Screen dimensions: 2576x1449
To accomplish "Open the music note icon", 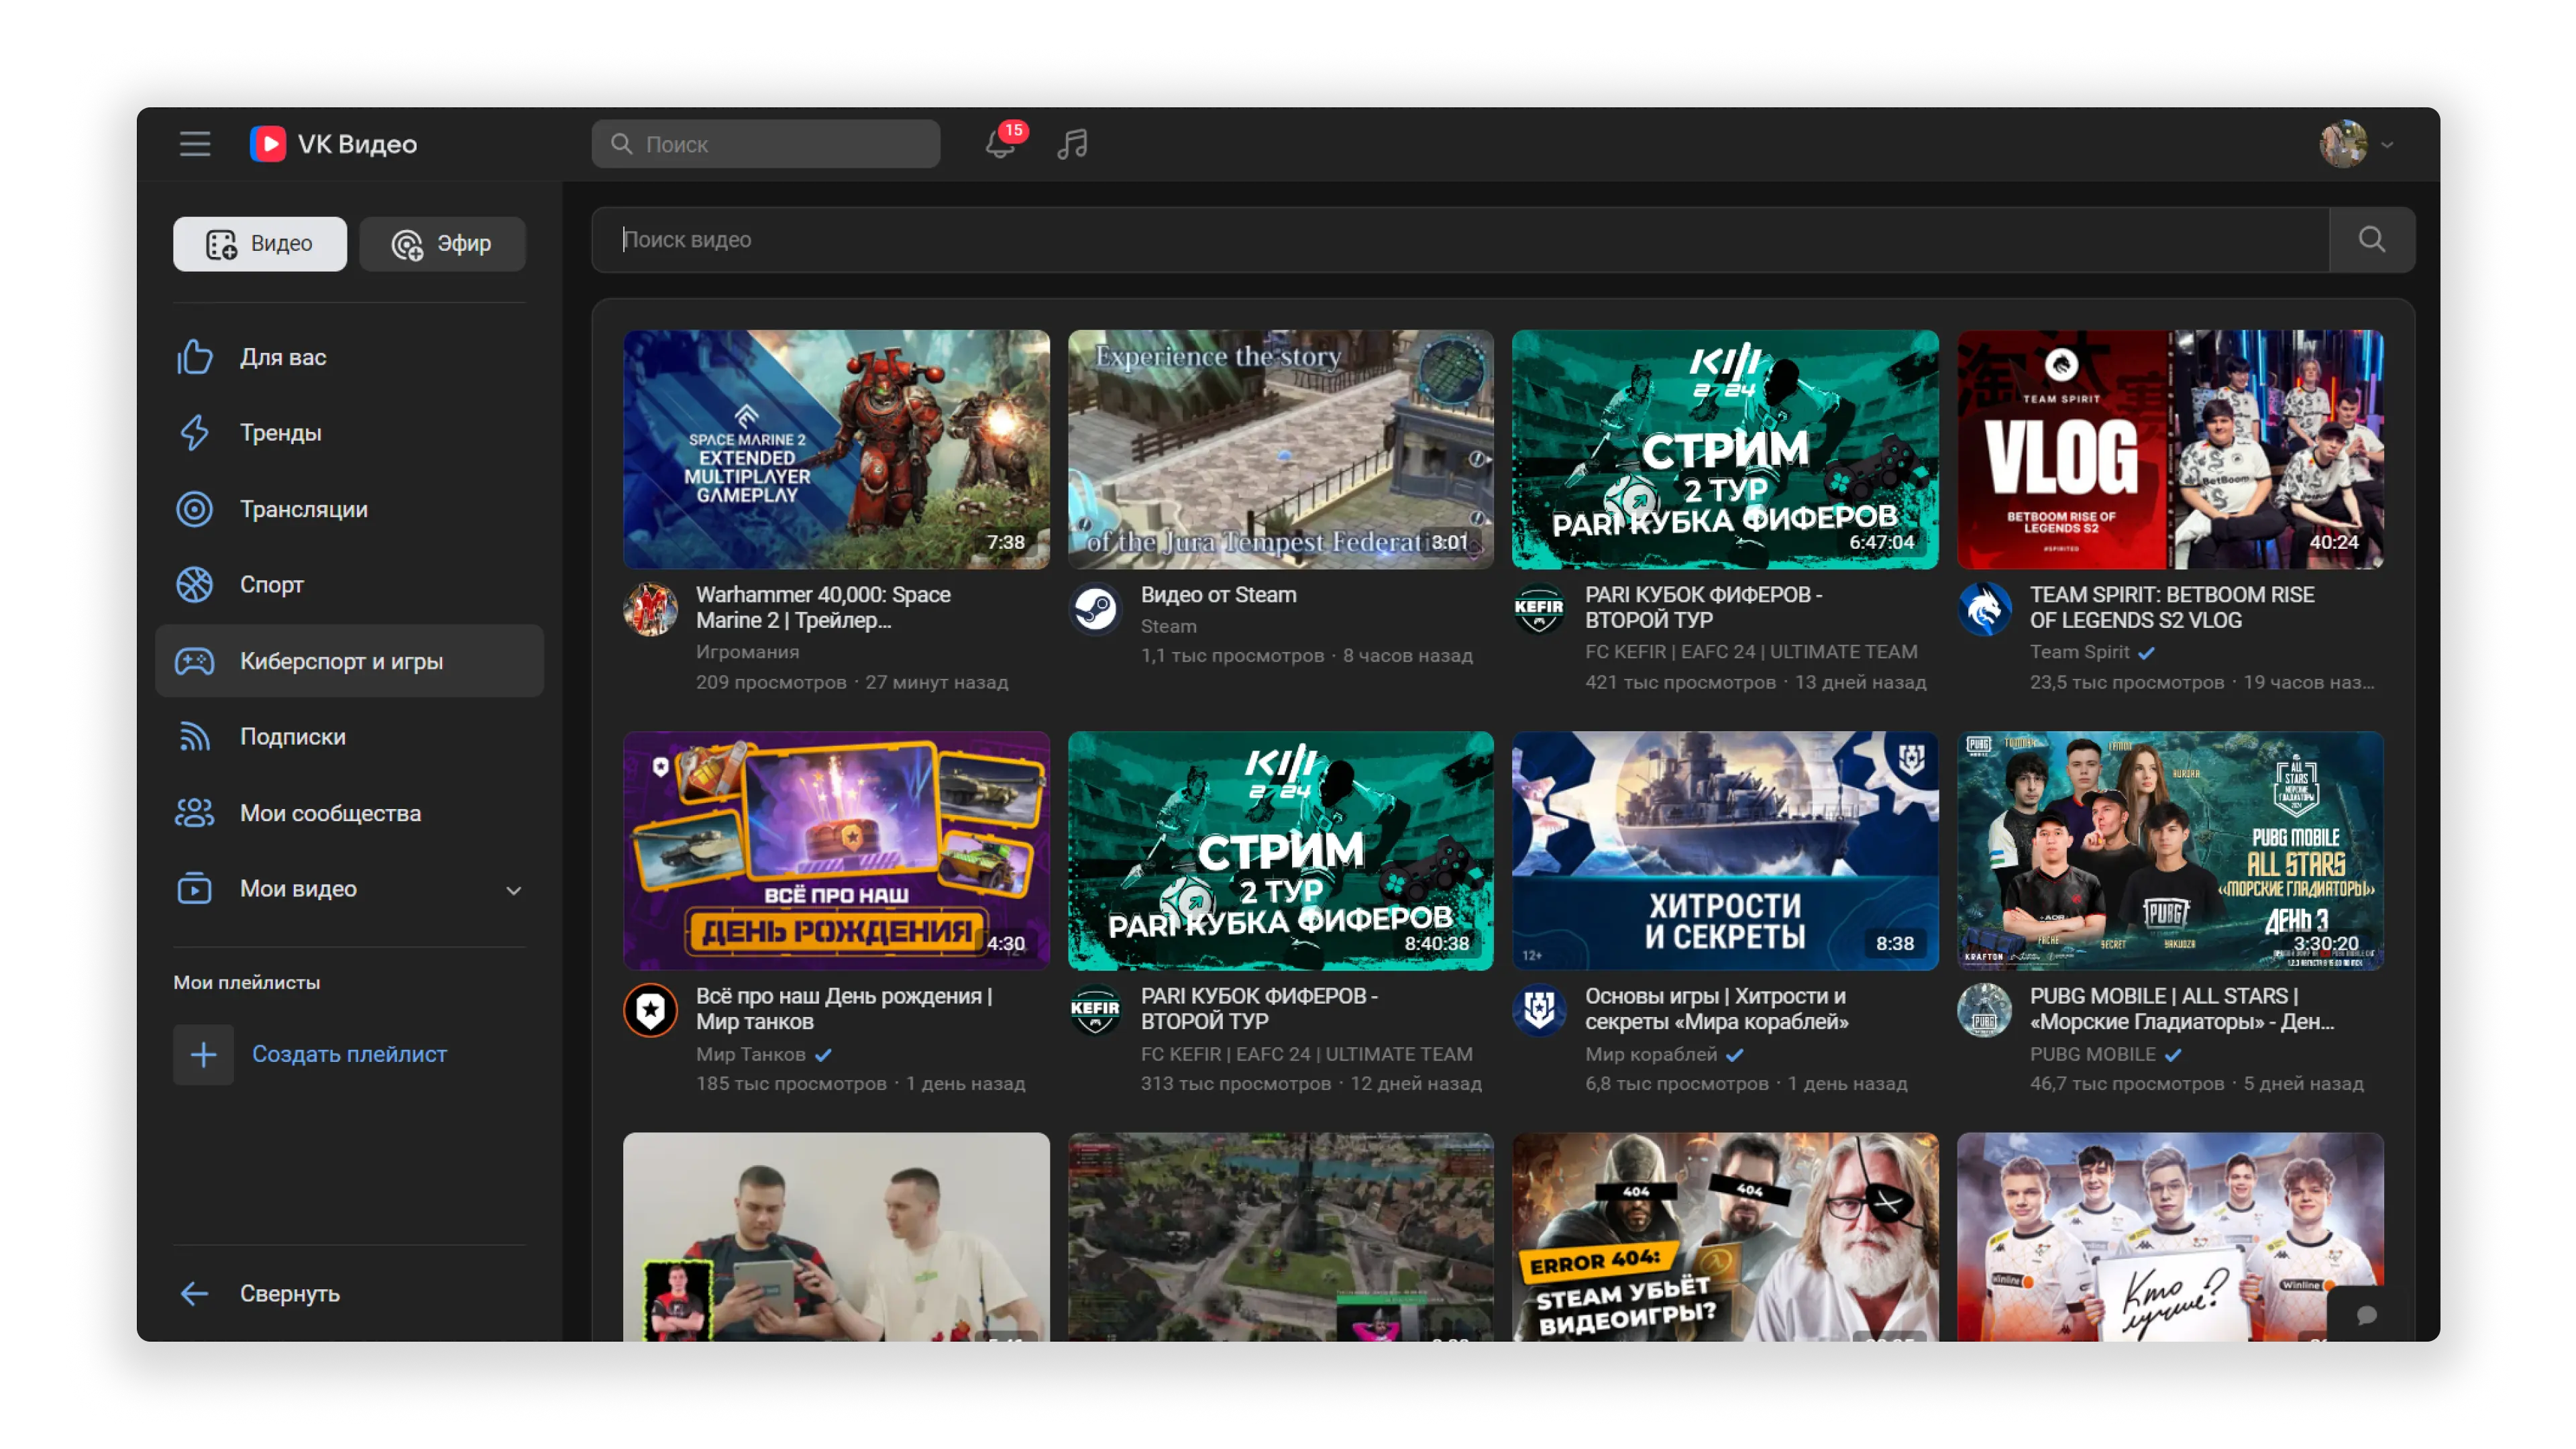I will point(1073,144).
